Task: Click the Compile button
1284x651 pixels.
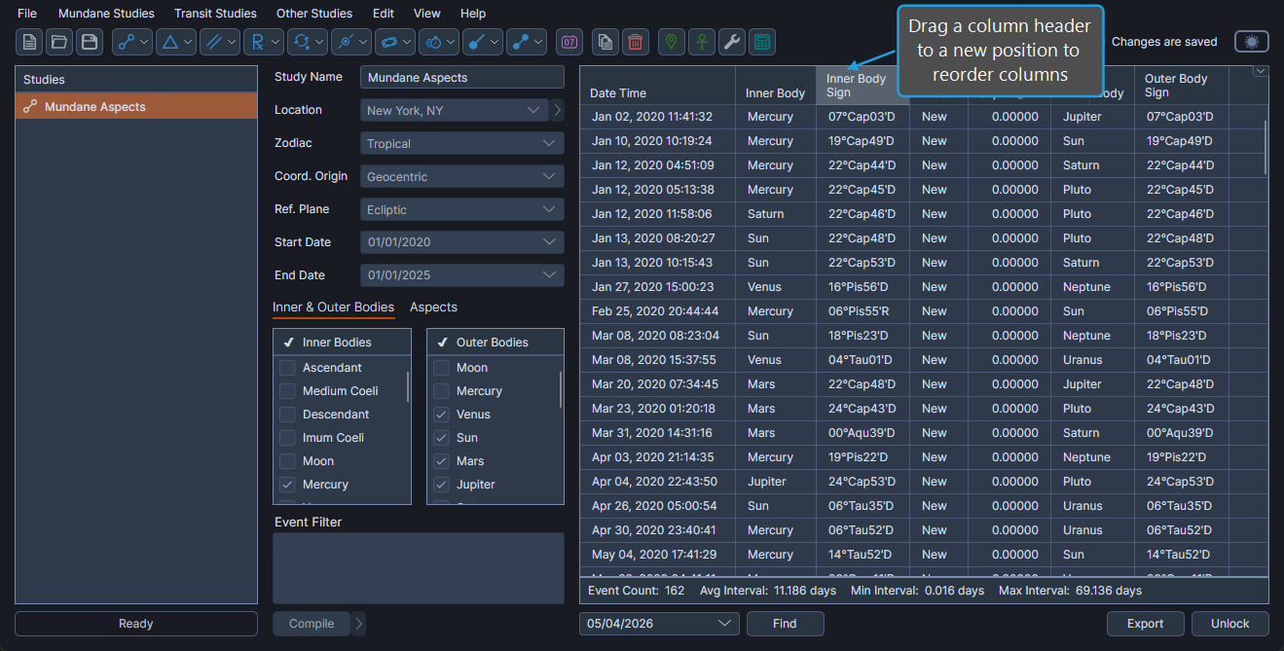Action: (x=312, y=624)
